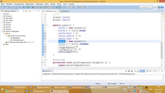The image size is (165, 93).
Task: Expand the Системная библиотека JRE node
Action: point(5,42)
